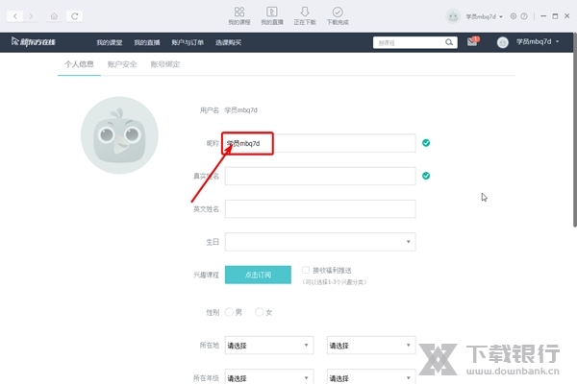Open the second 所在地 dropdown

pyautogui.click(x=371, y=345)
